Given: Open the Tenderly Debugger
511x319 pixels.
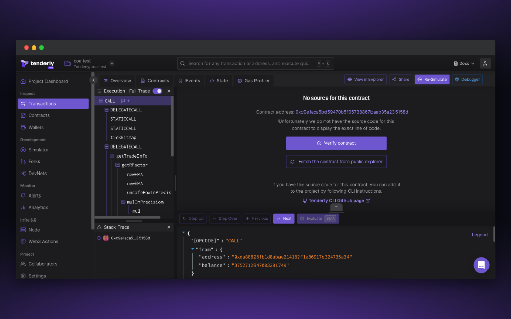Looking at the screenshot, I should point(467,80).
